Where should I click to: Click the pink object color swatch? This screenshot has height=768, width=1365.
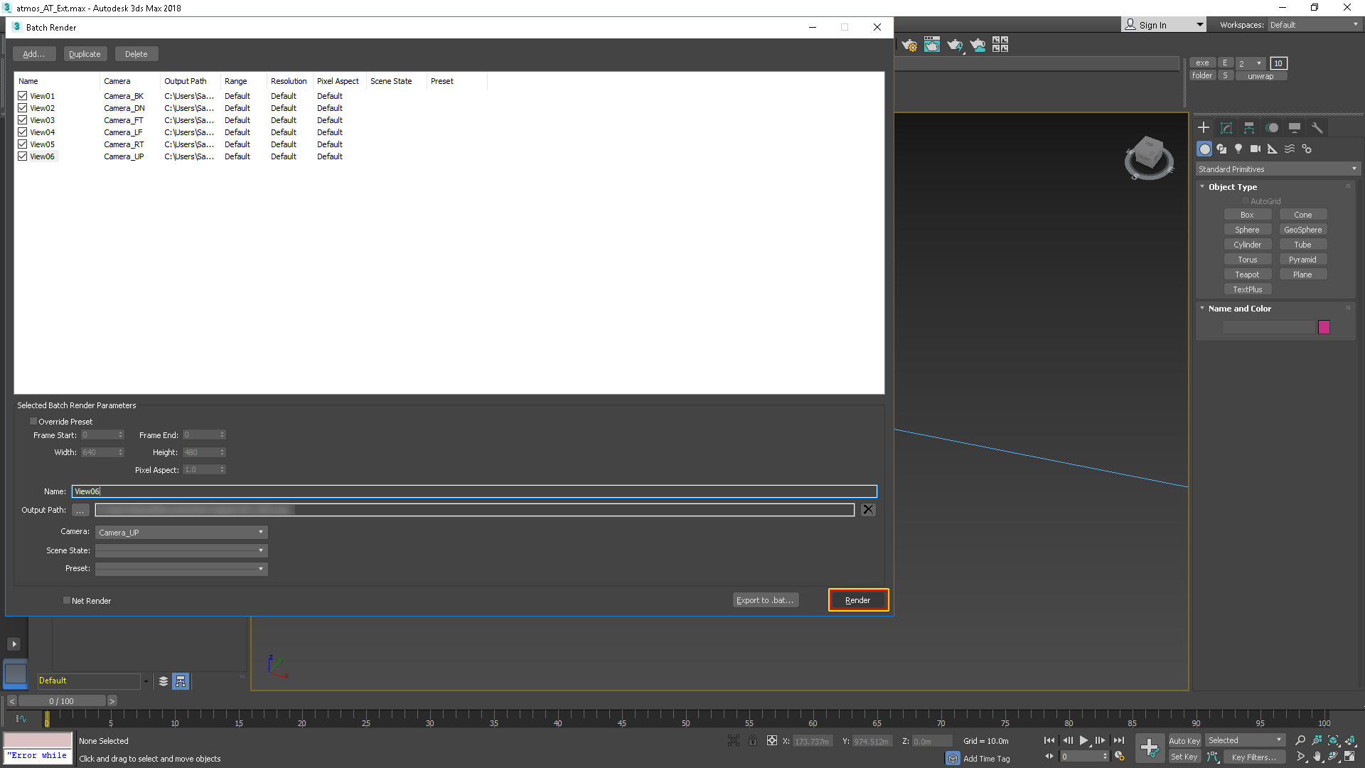(1324, 327)
